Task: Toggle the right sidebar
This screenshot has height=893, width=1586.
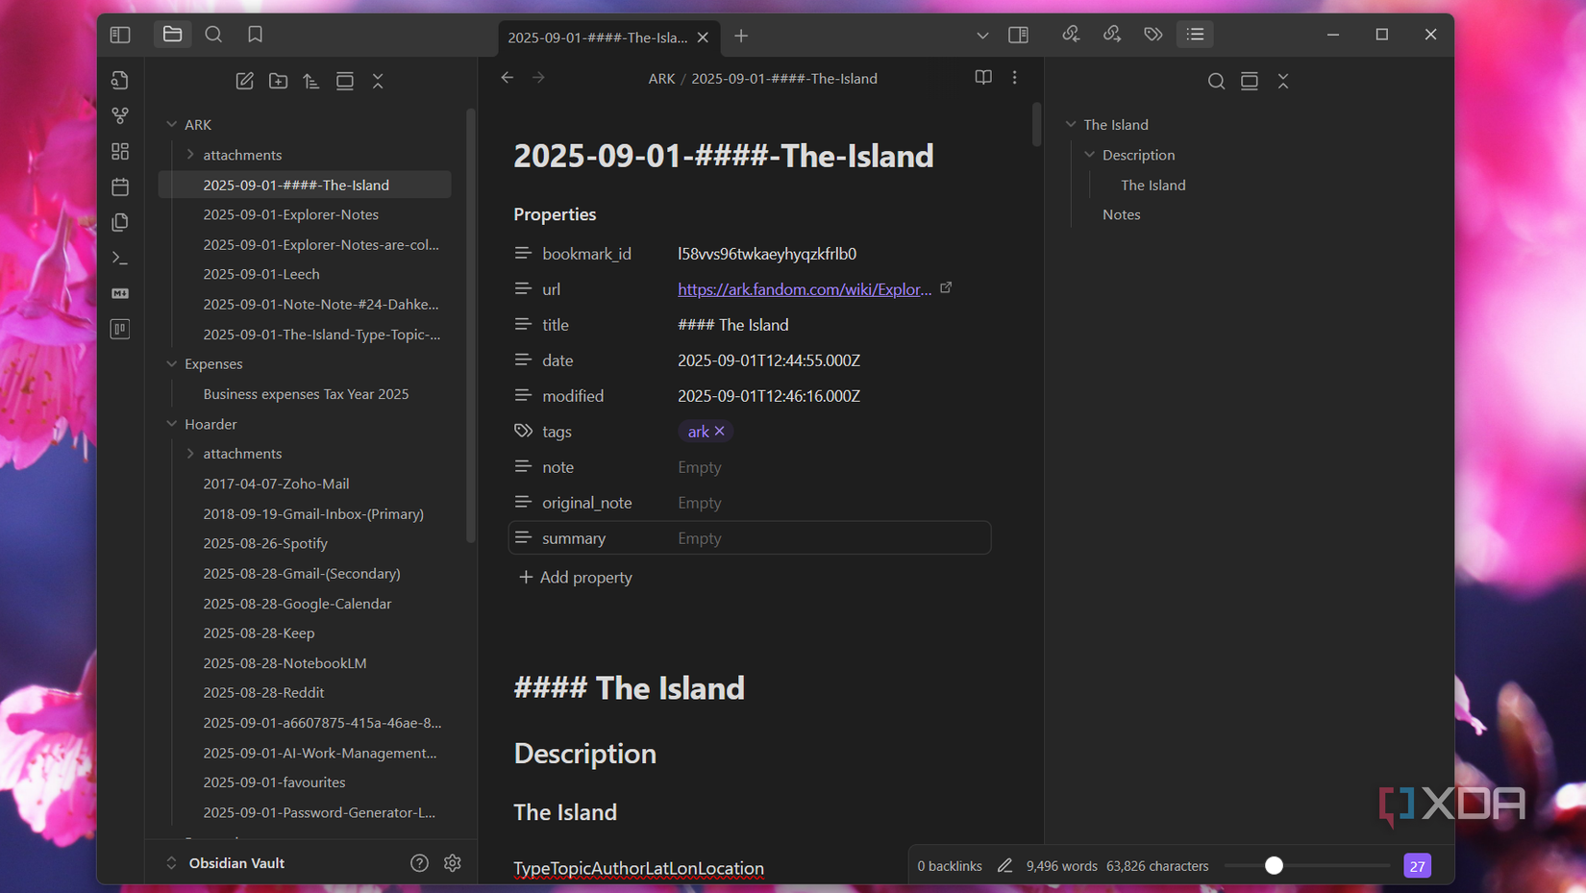Action: [x=1018, y=34]
